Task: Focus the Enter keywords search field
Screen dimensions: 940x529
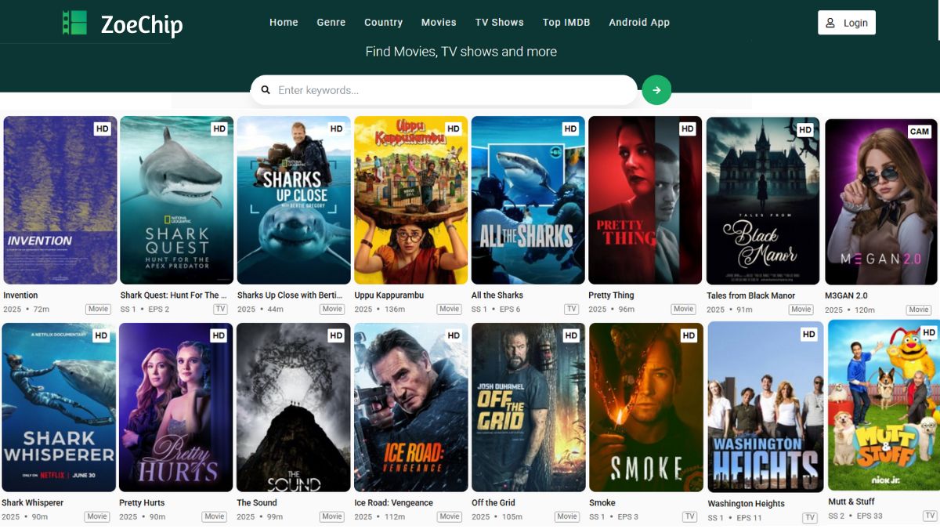Action: (x=444, y=90)
